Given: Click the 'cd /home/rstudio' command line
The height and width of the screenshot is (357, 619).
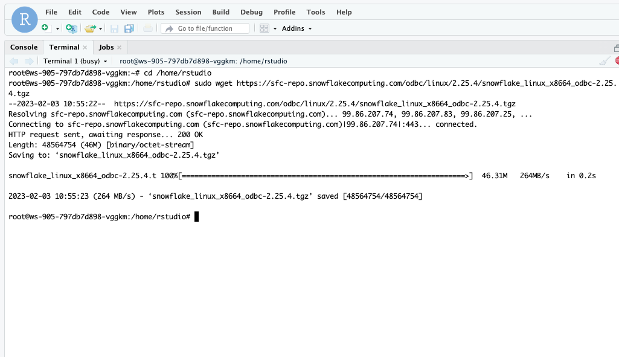Looking at the screenshot, I should pos(110,73).
